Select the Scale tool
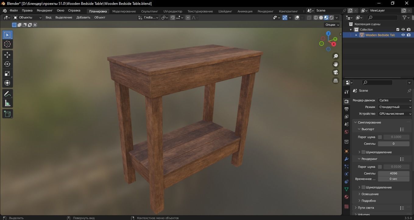 tap(7, 73)
